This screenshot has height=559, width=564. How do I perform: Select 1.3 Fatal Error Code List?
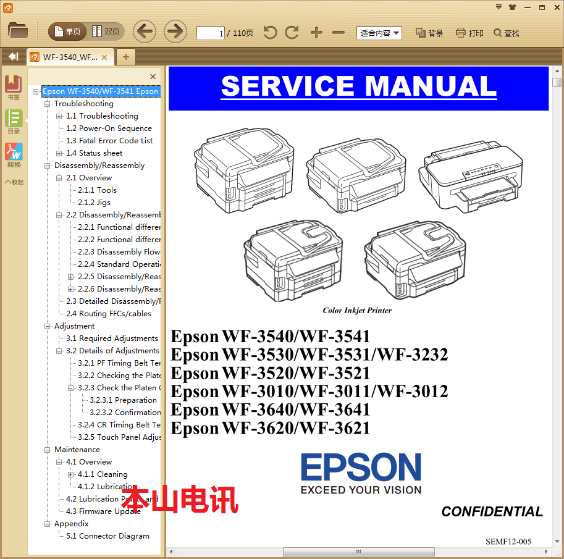(x=109, y=141)
